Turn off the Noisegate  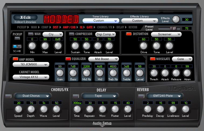153,59
